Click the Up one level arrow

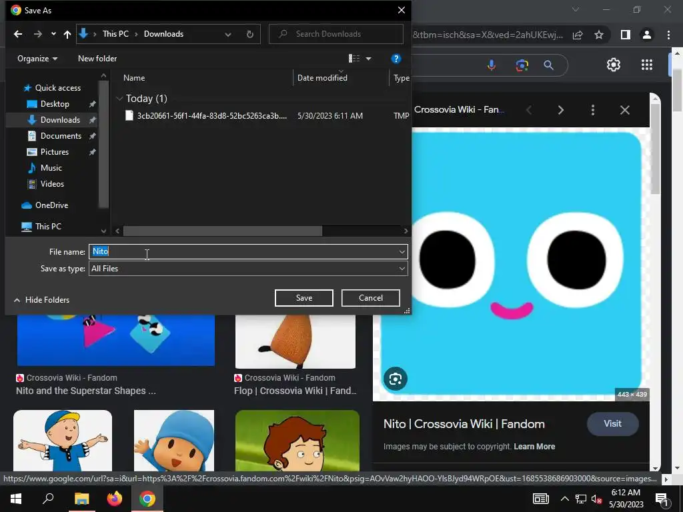click(x=67, y=34)
